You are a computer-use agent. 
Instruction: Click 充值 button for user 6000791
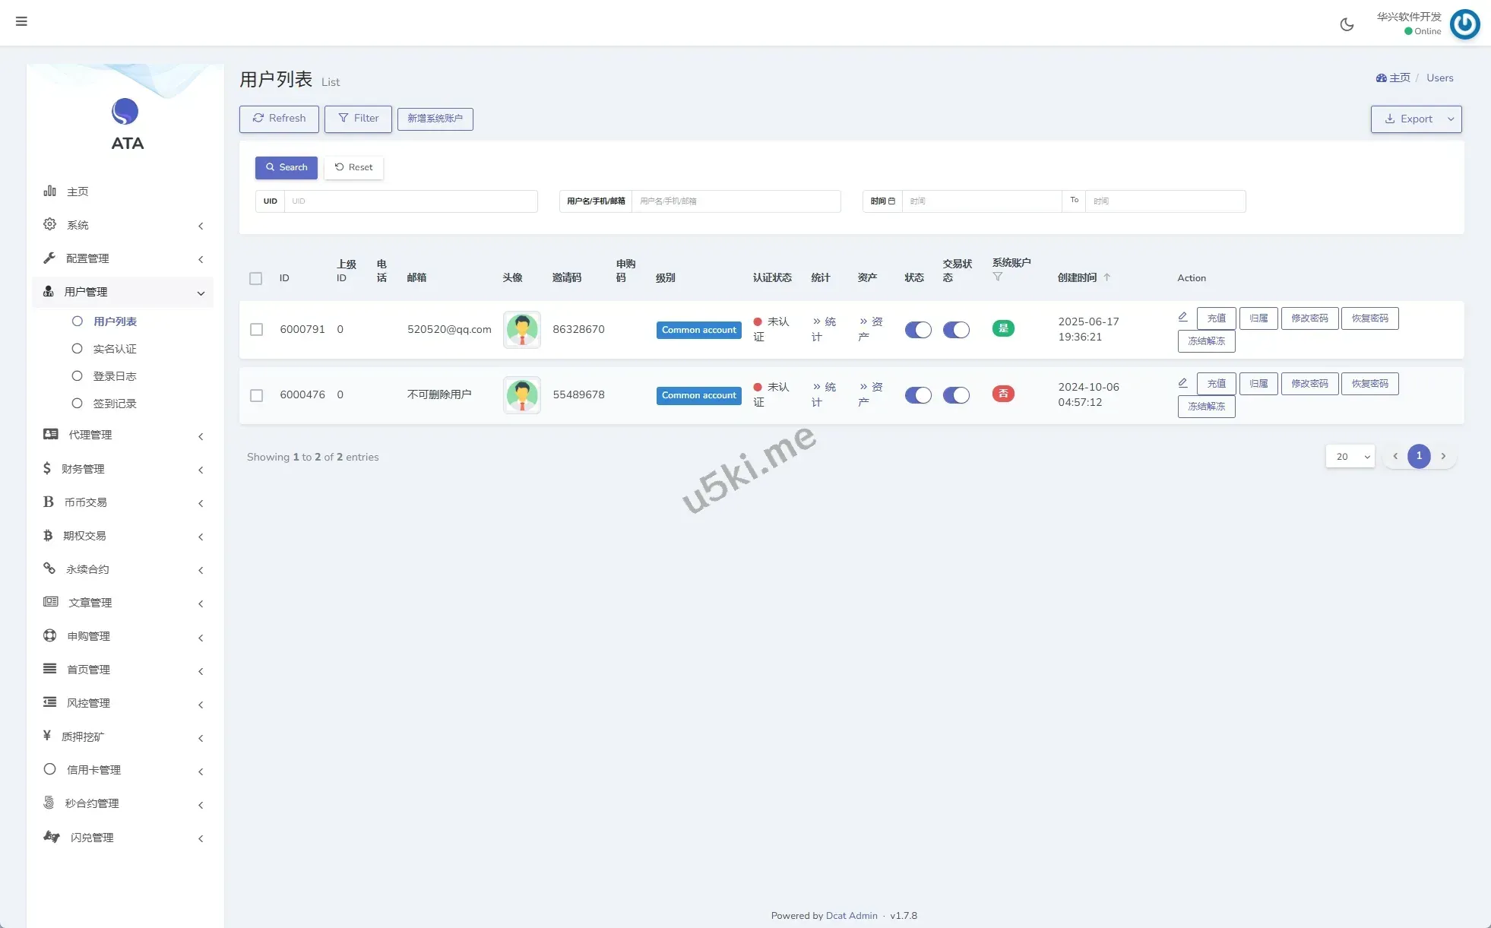coord(1216,318)
